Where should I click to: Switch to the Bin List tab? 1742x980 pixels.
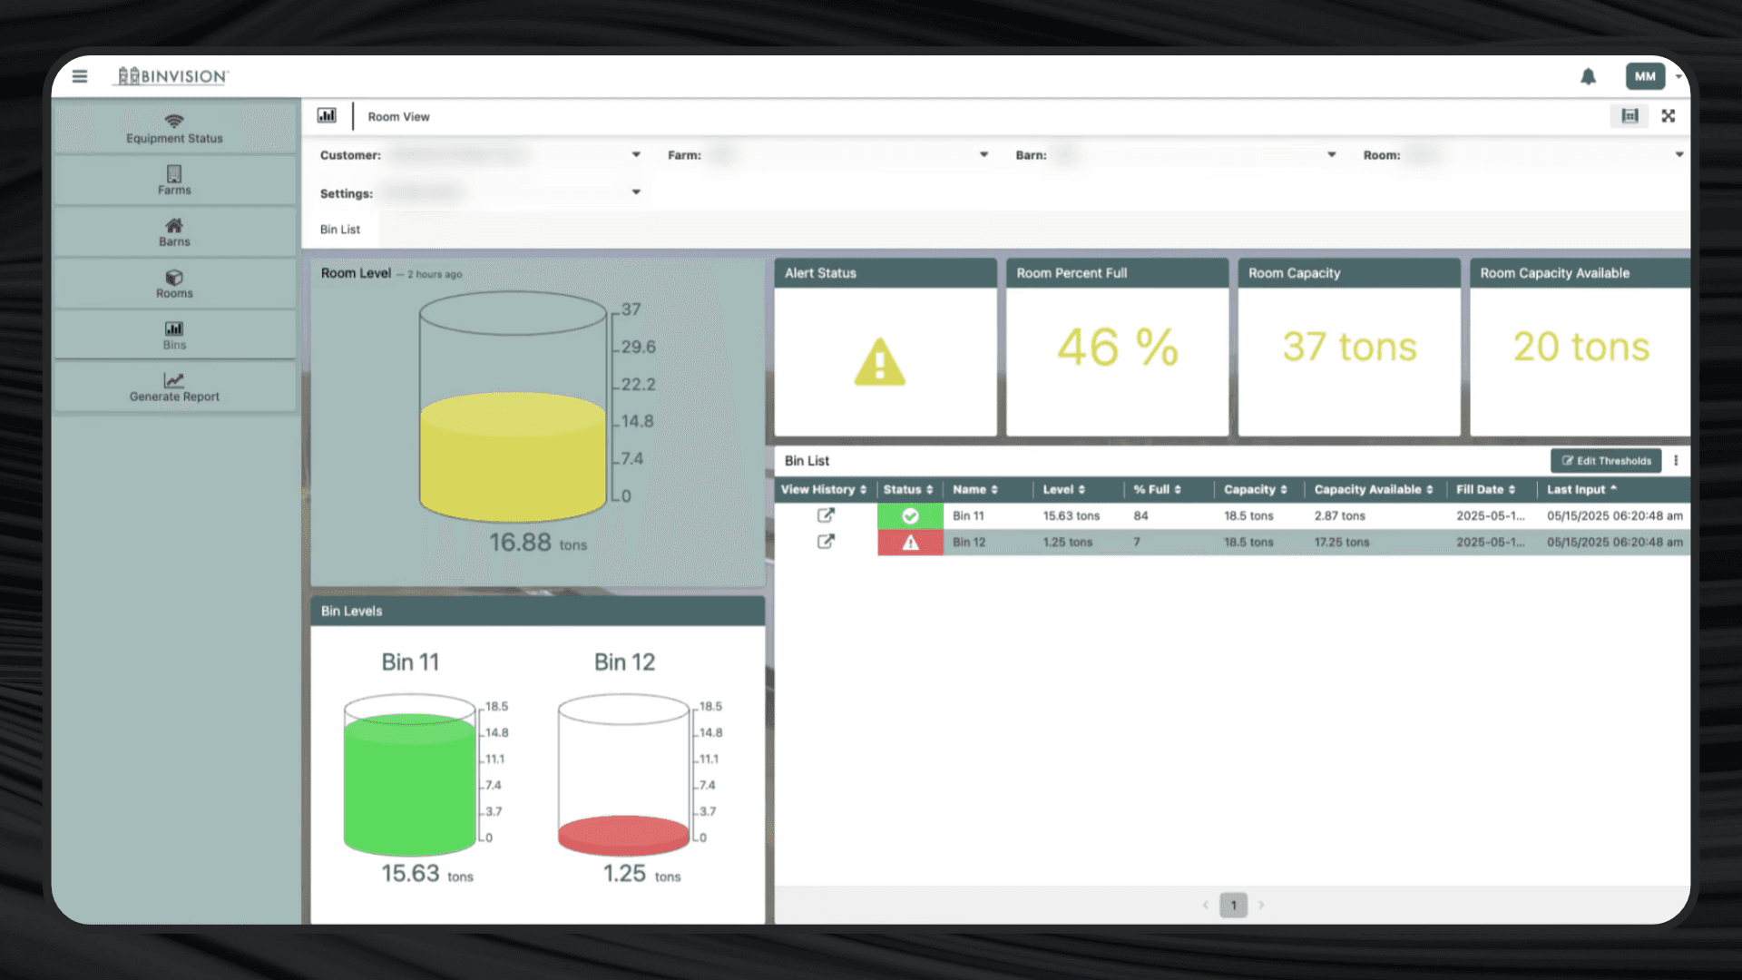pos(340,229)
